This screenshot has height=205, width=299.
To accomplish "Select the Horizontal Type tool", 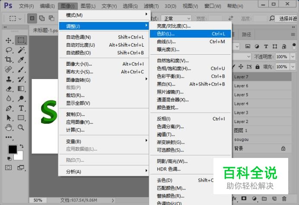I will click(x=21, y=108).
